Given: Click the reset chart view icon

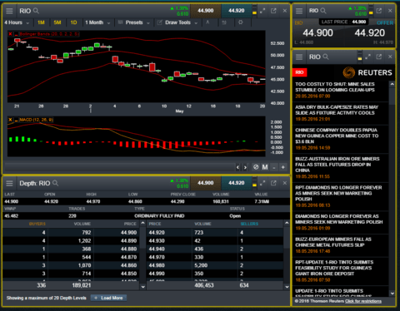Looking at the screenshot, I should click(256, 167).
